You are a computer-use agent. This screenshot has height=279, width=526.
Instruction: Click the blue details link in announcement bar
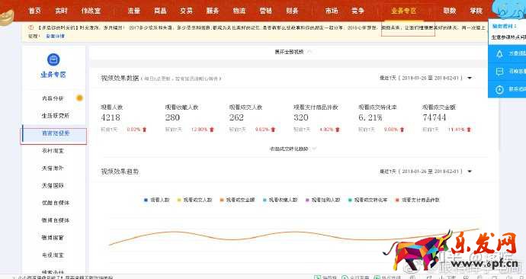click(56, 36)
